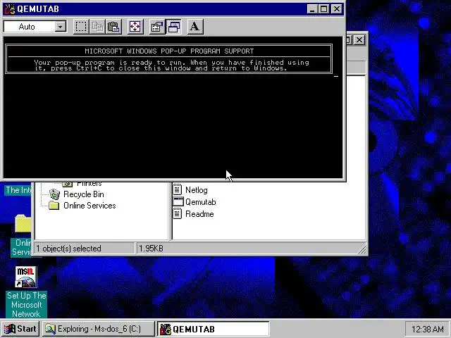The height and width of the screenshot is (338, 451).
Task: Open the Properties toolbar icon
Action: (157, 27)
